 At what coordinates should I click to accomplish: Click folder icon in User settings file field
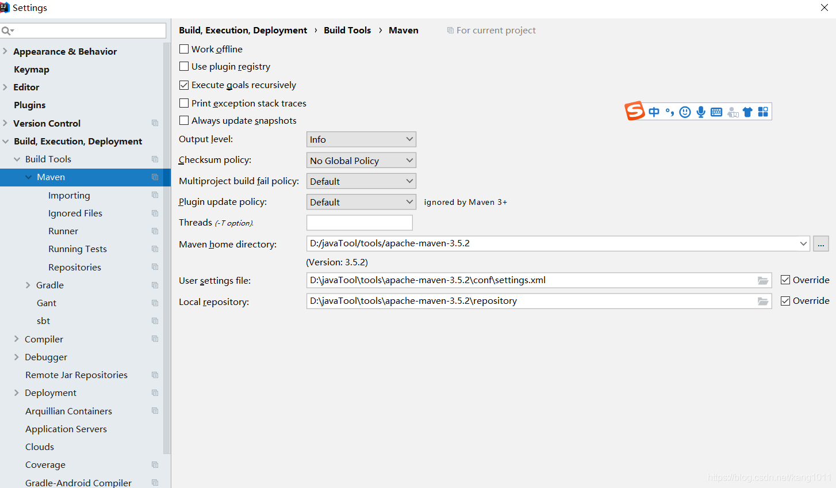[x=763, y=281]
